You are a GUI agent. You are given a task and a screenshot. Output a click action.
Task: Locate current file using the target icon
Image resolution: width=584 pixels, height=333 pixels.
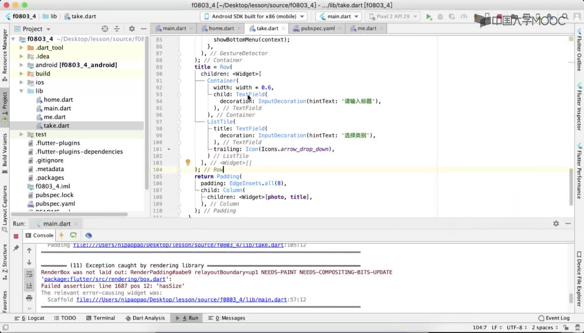(105, 29)
